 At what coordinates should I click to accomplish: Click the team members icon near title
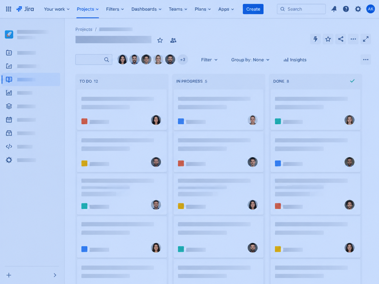[173, 40]
